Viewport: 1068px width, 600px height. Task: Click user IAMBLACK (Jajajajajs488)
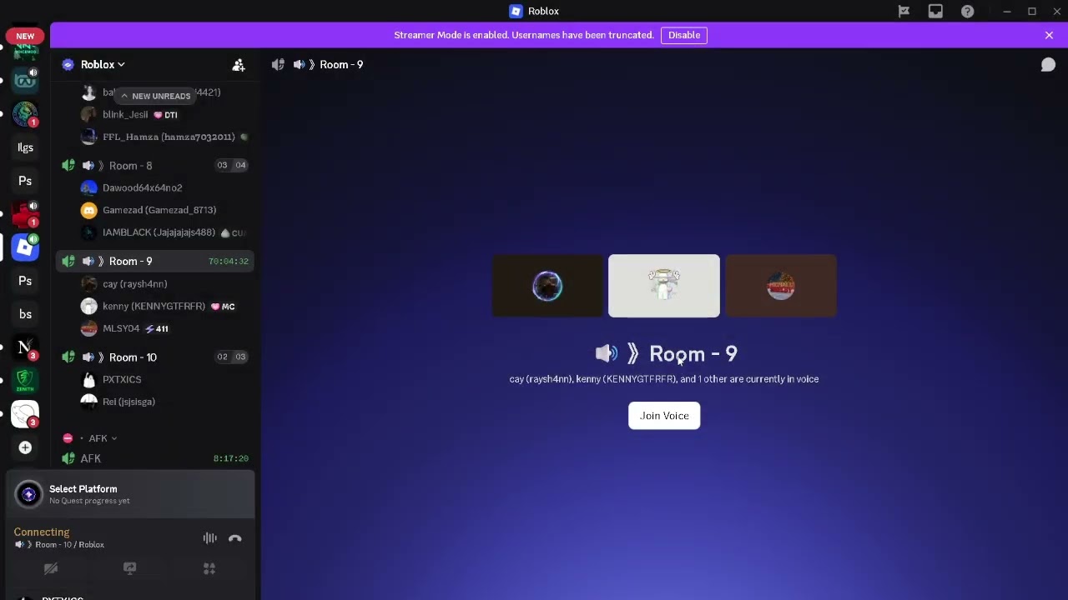[165, 232]
